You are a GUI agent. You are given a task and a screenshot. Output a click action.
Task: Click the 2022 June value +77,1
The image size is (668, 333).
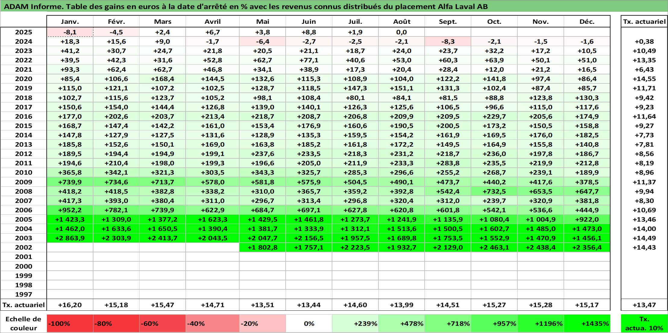click(309, 60)
